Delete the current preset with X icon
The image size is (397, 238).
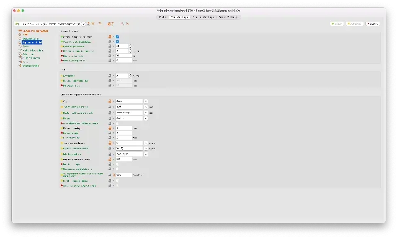coord(93,23)
